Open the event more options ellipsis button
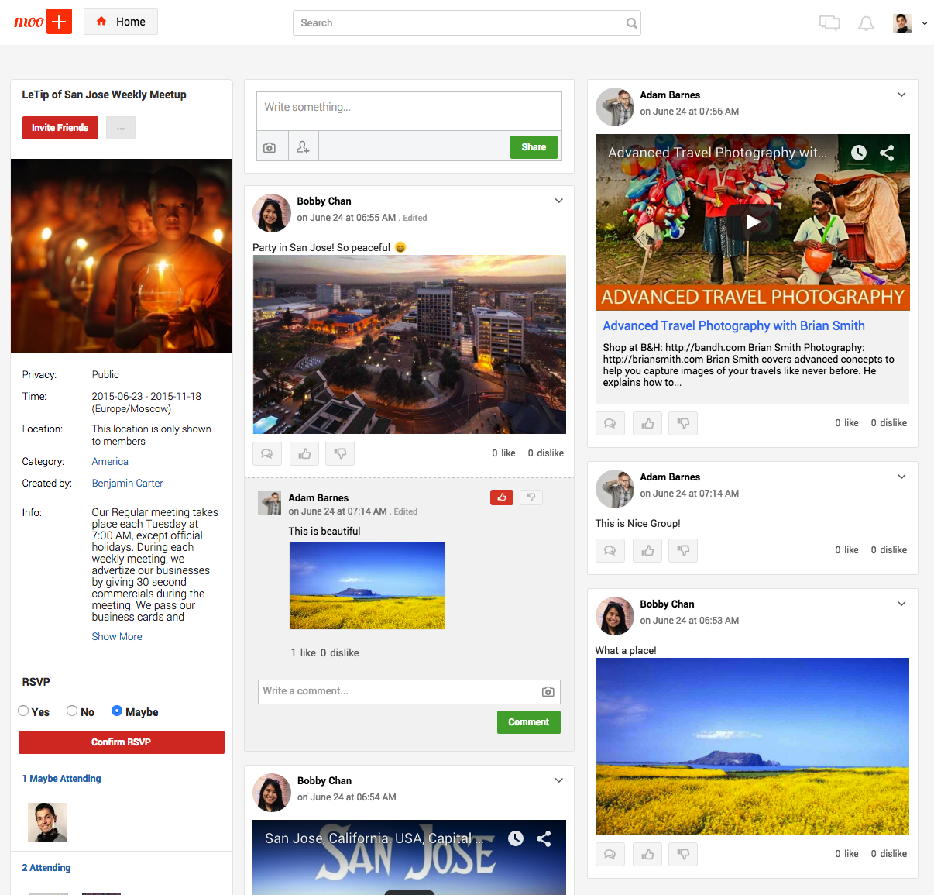The image size is (934, 895). click(121, 128)
